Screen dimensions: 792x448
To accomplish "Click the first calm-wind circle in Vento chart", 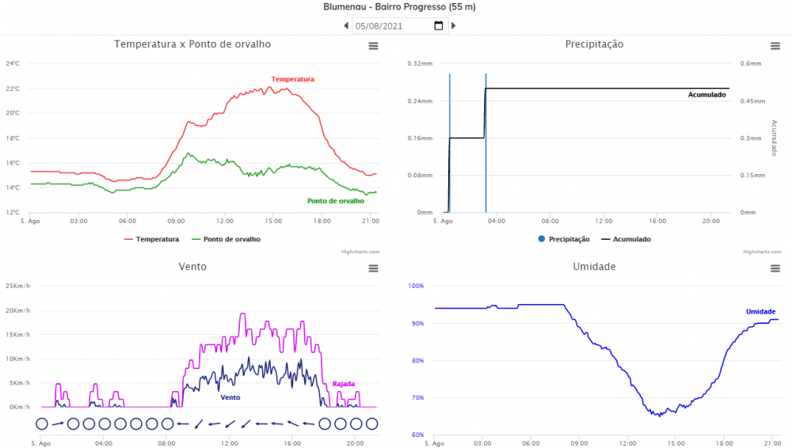I will (42, 424).
